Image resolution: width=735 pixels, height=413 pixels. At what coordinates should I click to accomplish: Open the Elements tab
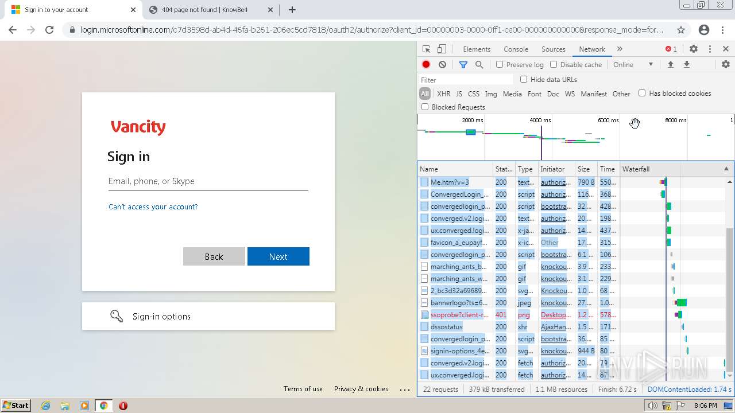[477, 49]
